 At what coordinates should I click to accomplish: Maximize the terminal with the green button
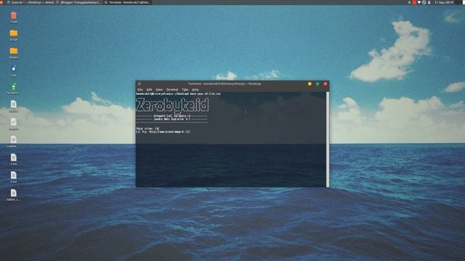tap(318, 84)
